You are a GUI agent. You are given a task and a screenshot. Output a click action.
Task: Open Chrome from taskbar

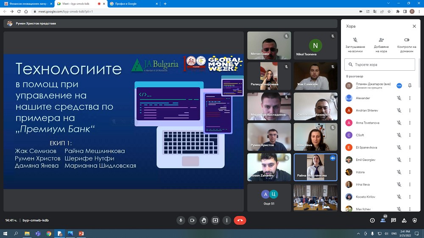[49, 234]
